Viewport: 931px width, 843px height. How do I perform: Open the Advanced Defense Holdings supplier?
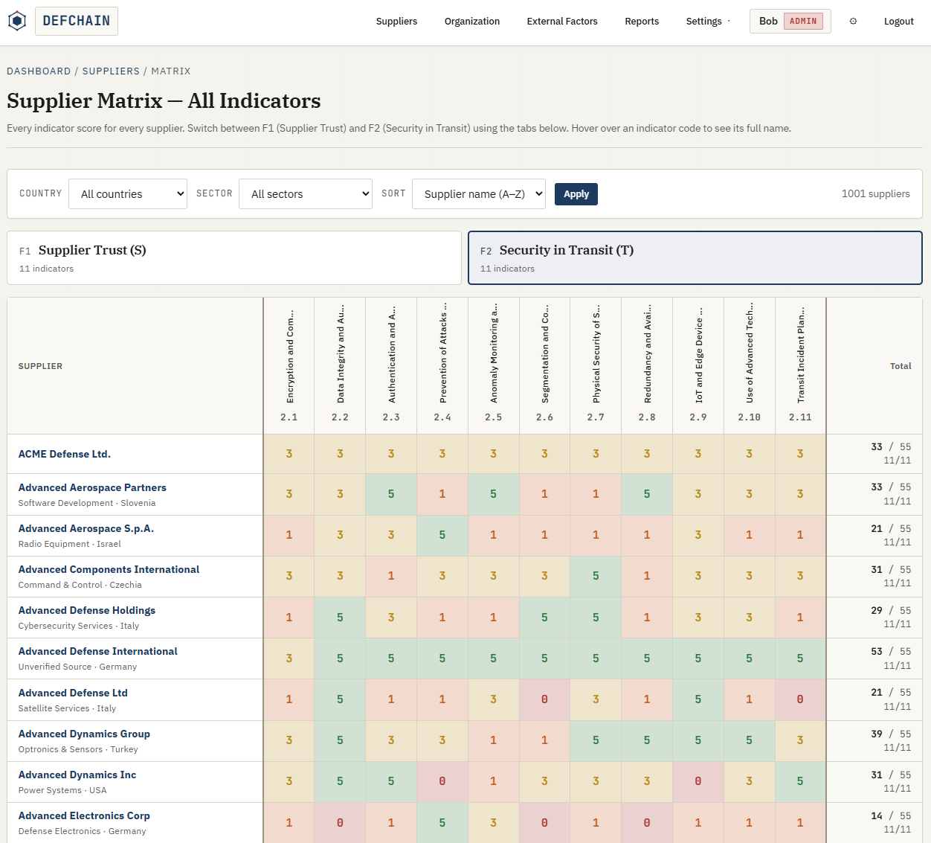tap(87, 610)
